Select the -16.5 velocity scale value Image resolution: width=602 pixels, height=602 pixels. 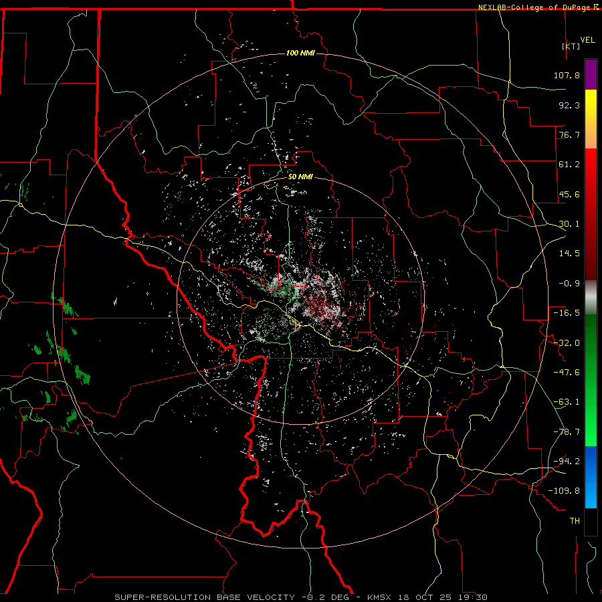(x=567, y=313)
